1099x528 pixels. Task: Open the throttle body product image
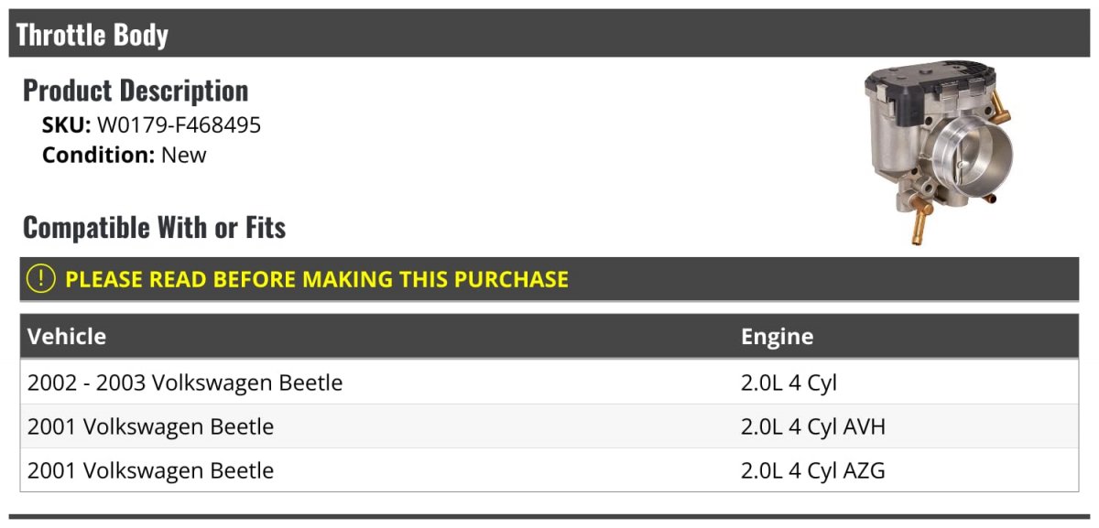point(932,151)
